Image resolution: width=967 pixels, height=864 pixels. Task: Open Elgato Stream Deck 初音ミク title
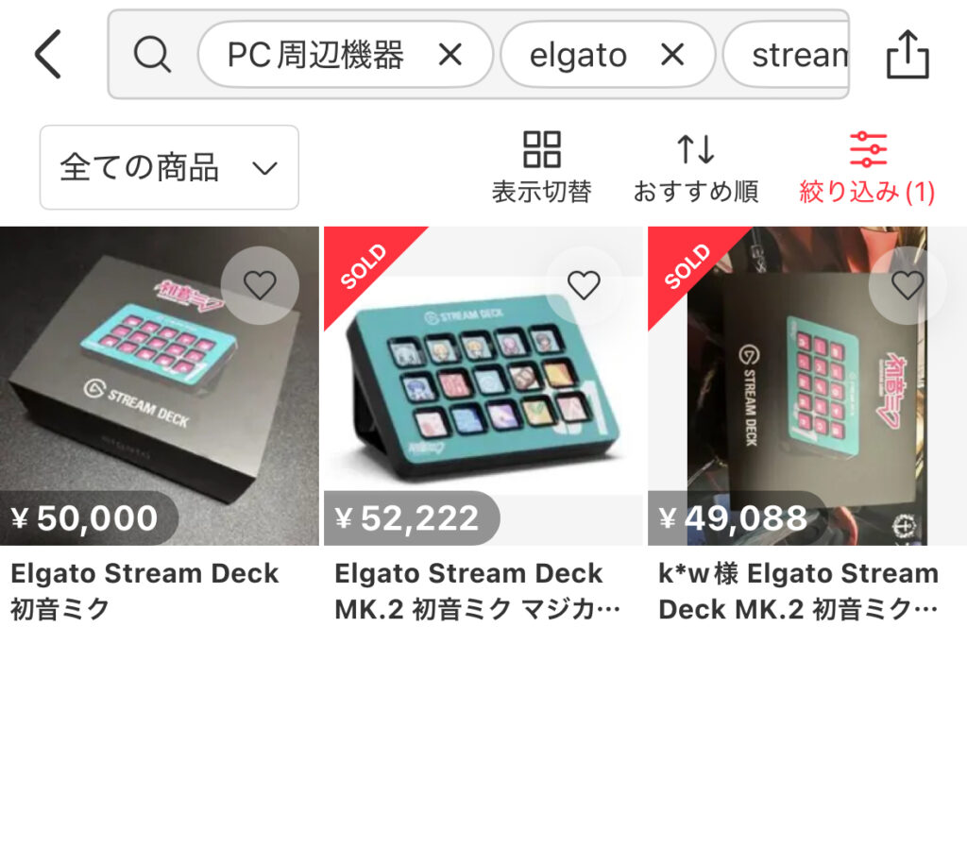(x=144, y=591)
